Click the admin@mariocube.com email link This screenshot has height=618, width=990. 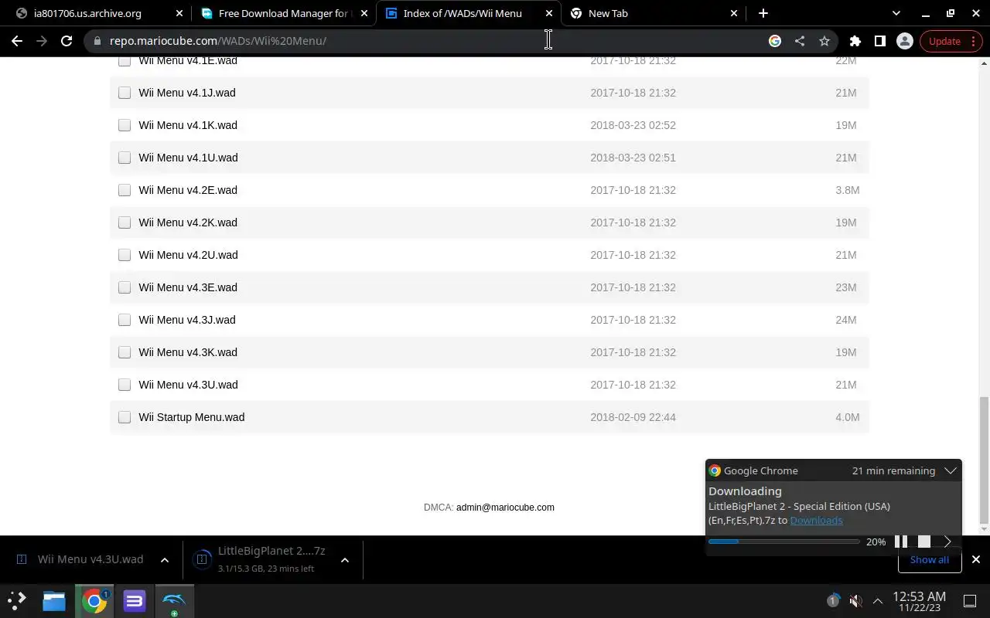tap(505, 508)
